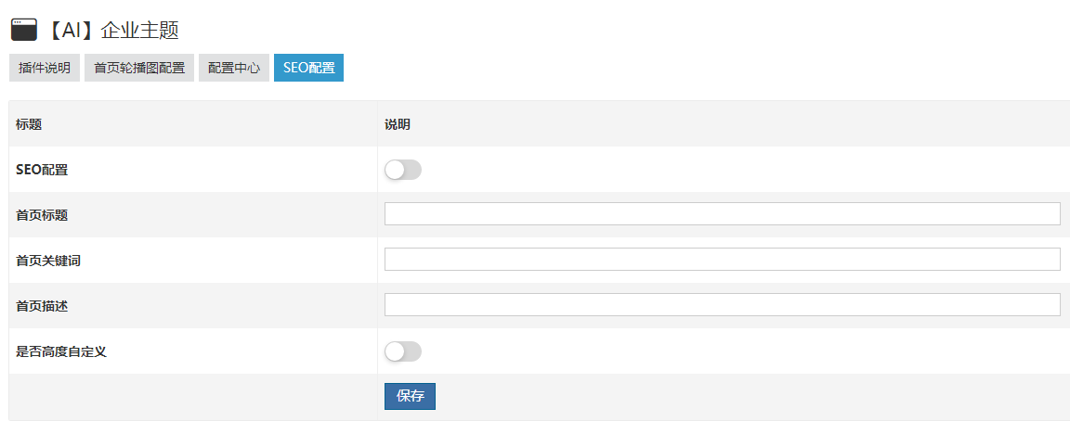The width and height of the screenshot is (1070, 421).
Task: Click the 【AI】企业主题 page title
Action: (111, 31)
